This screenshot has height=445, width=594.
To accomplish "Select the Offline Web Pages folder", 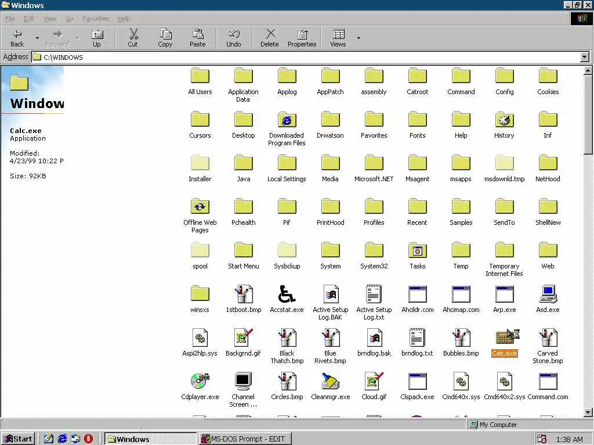I will point(200,207).
